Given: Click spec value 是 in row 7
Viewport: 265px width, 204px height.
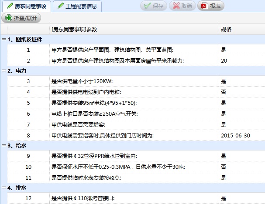Looking at the screenshot, I should pyautogui.click(x=224, y=124).
